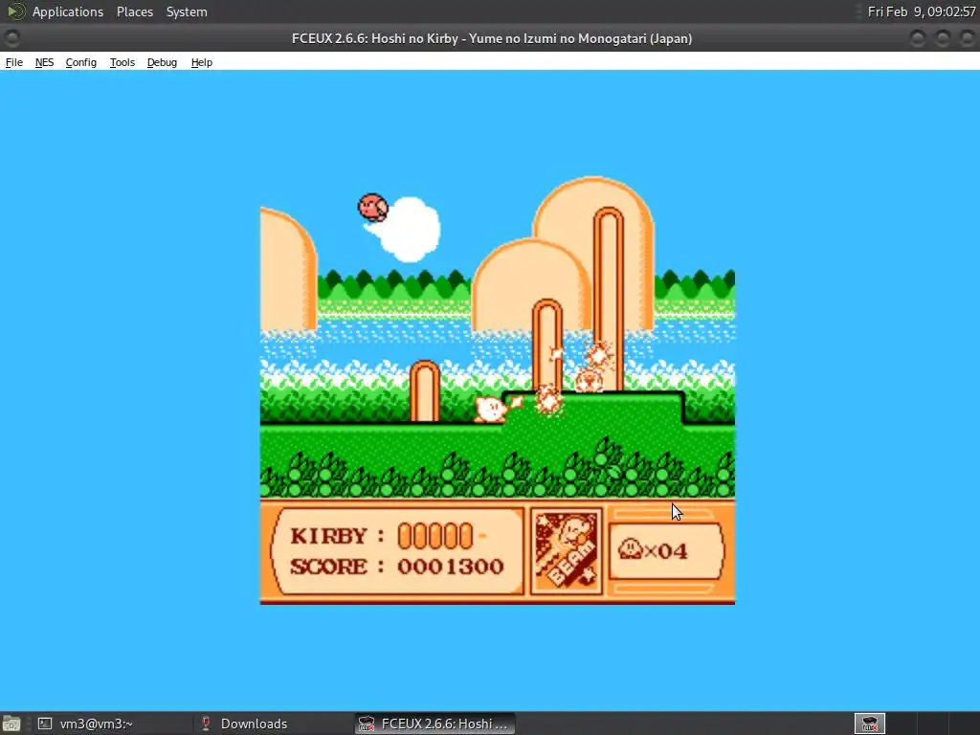Click the show desktop icon in taskbar
The image size is (980, 735).
pyautogui.click(x=11, y=724)
